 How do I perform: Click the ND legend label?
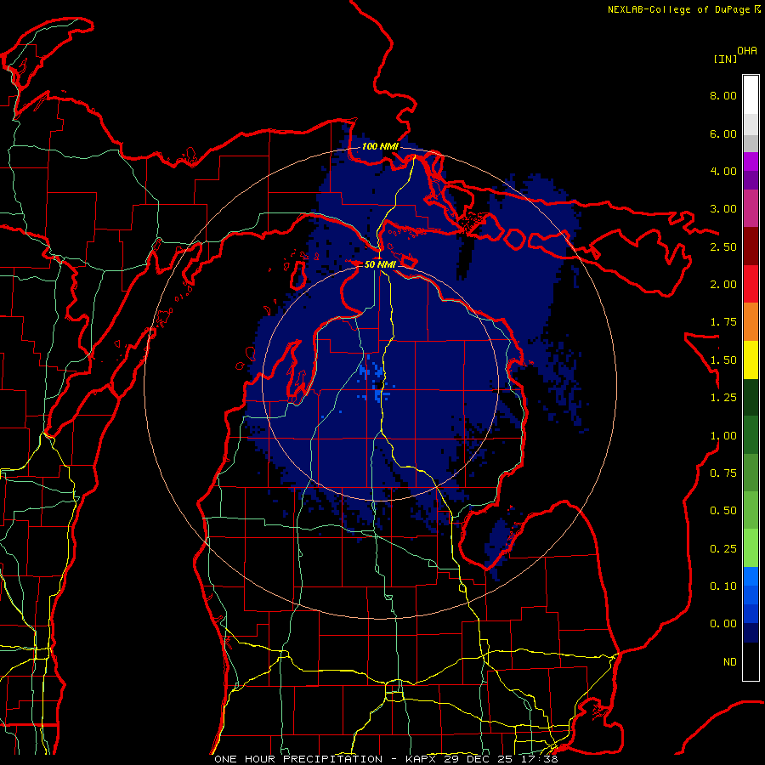tap(730, 662)
